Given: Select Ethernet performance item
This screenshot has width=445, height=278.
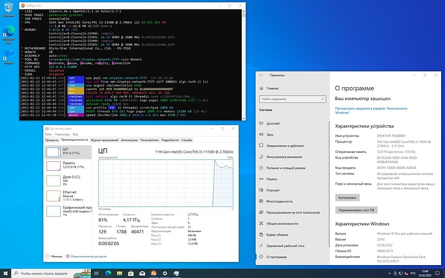Looking at the screenshot, I should point(68,196).
